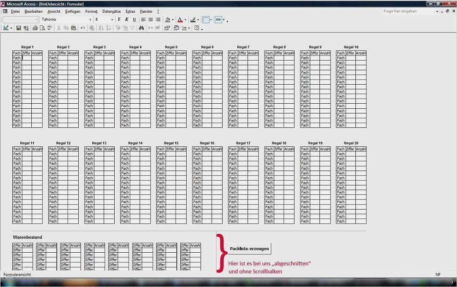Click the Undo arrow icon
This screenshot has height=287, width=457.
83,28
